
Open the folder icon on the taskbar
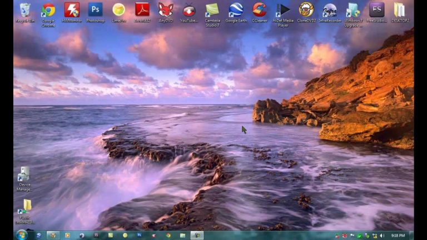coord(182,235)
